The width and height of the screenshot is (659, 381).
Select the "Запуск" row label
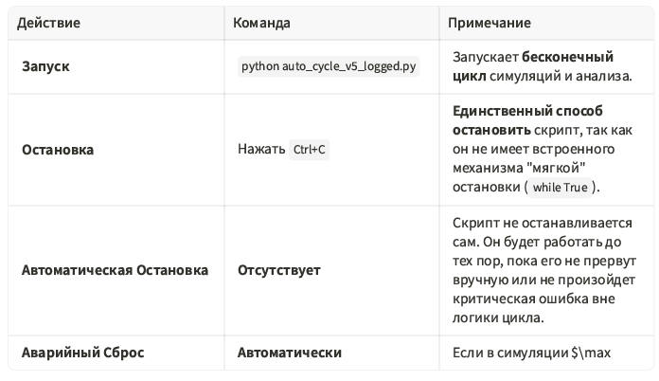[45, 67]
